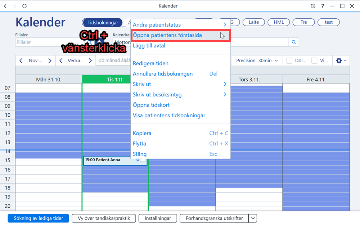Toggle the Döl... checkbox
This screenshot has height=225, width=360.
point(289,60)
